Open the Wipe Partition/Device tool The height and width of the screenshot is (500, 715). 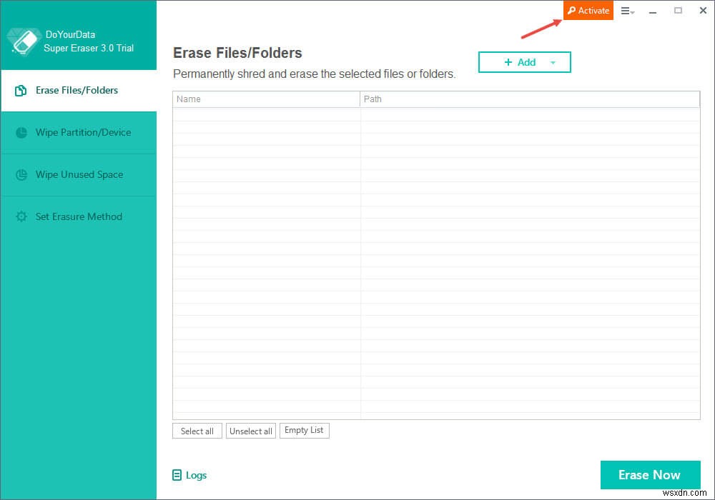tap(21, 132)
